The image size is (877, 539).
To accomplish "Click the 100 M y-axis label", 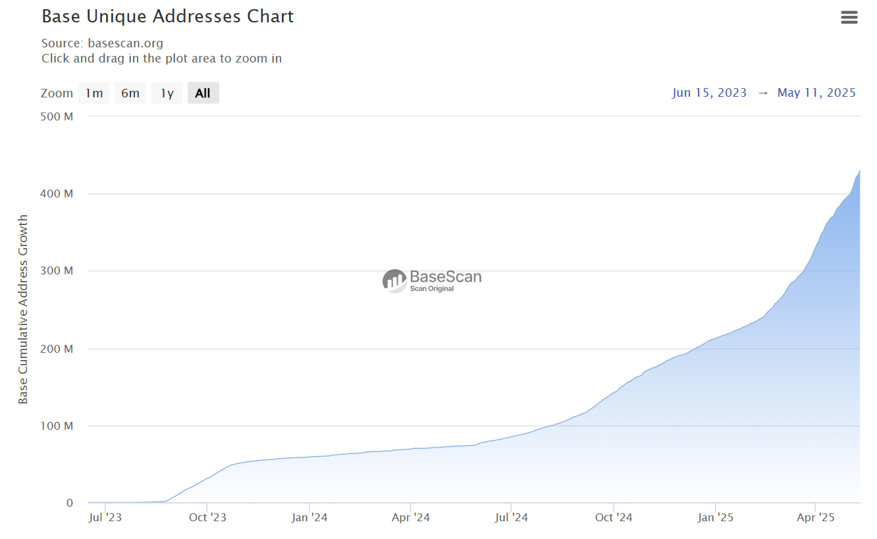I will coord(58,426).
